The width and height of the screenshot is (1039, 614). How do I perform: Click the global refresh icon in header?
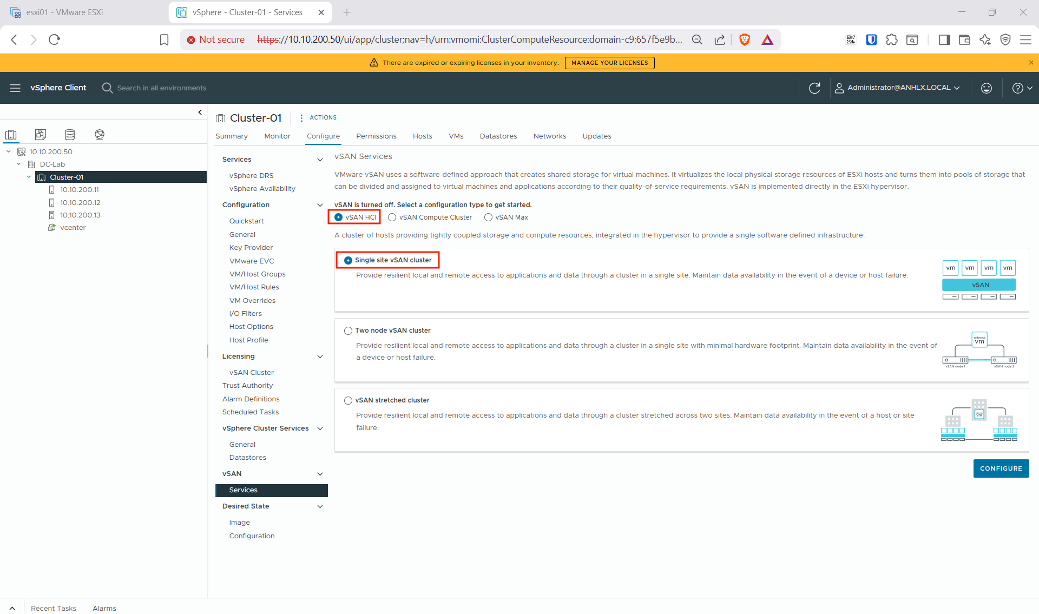[x=814, y=88]
